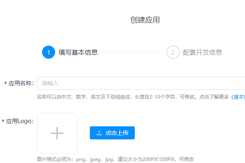Go to the 填写基本信息 step

[78, 52]
